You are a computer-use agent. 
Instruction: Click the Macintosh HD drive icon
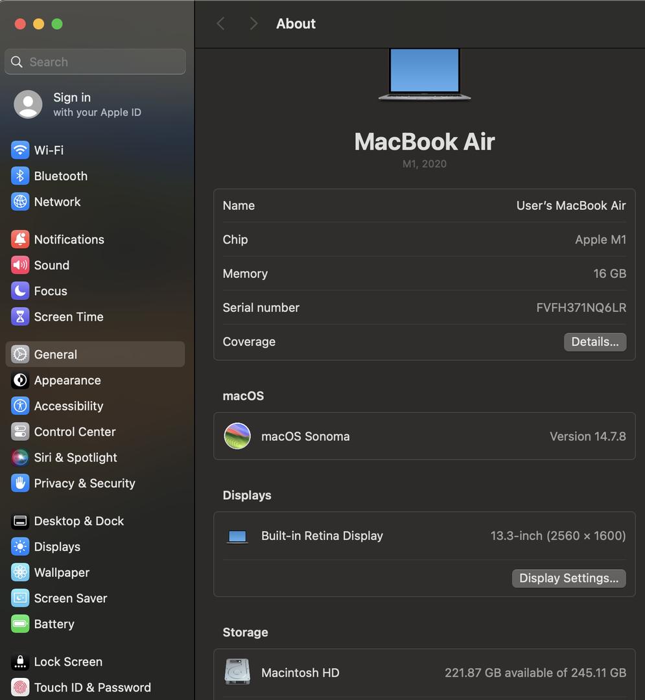pyautogui.click(x=237, y=672)
